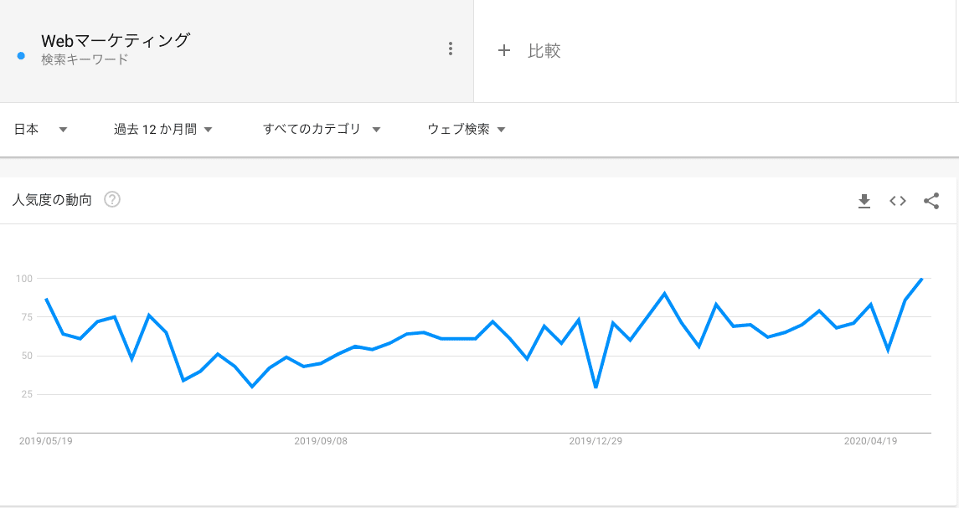Viewport: 959px width, 508px height.
Task: Open the three-dot menu for Webマーケティング
Action: [x=450, y=49]
